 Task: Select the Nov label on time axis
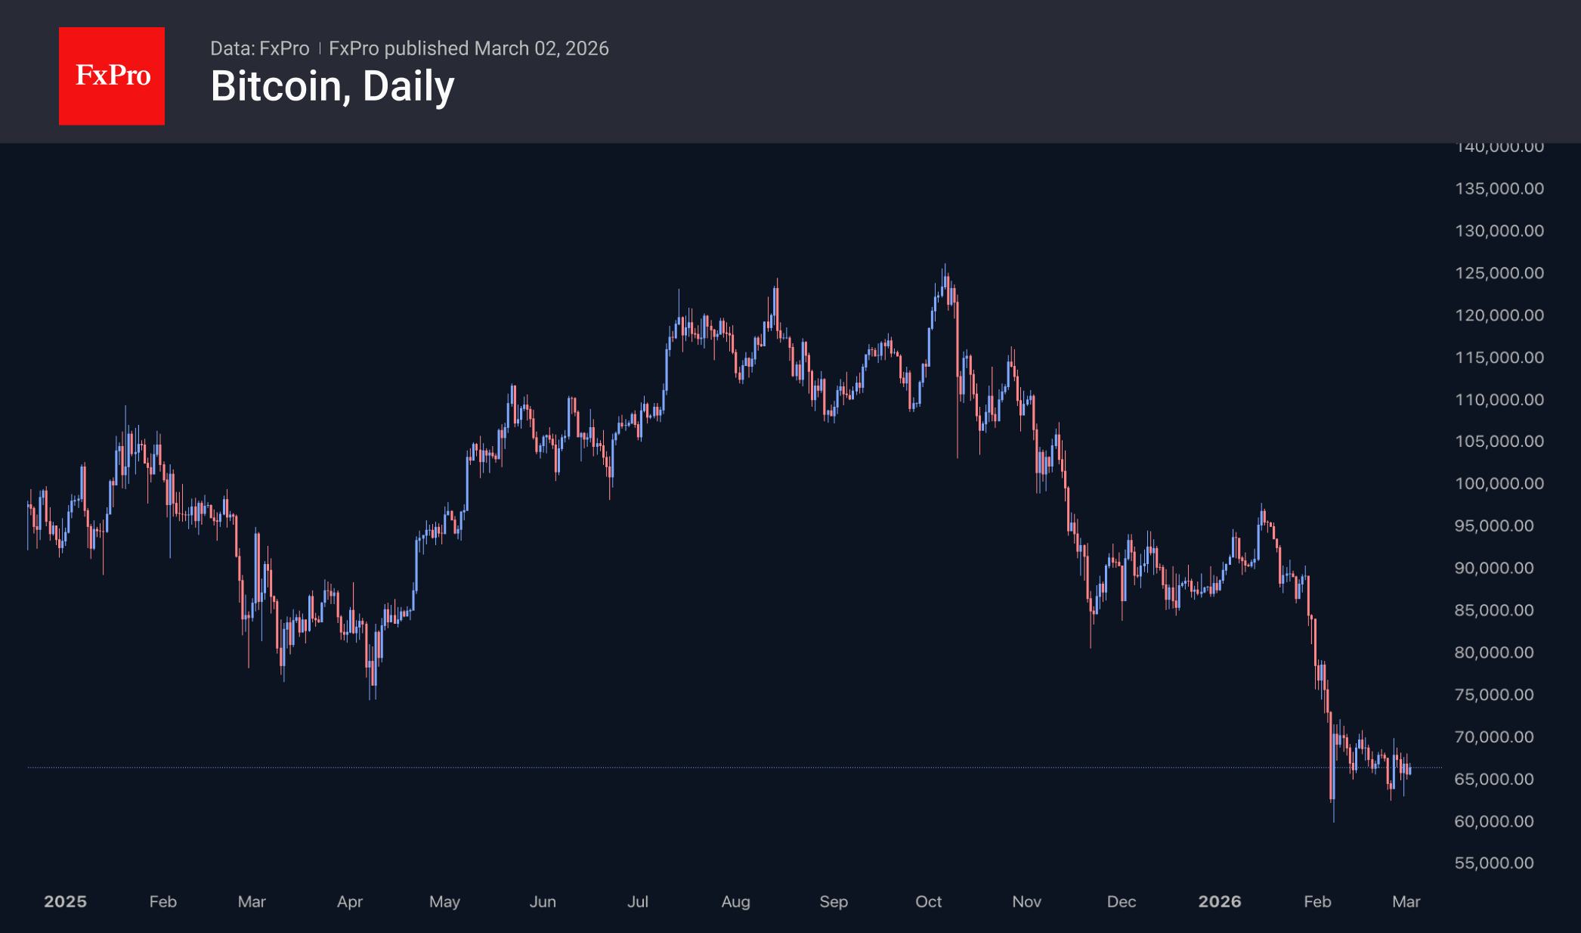[1026, 901]
